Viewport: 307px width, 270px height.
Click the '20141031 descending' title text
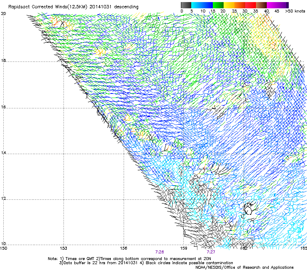114,7
